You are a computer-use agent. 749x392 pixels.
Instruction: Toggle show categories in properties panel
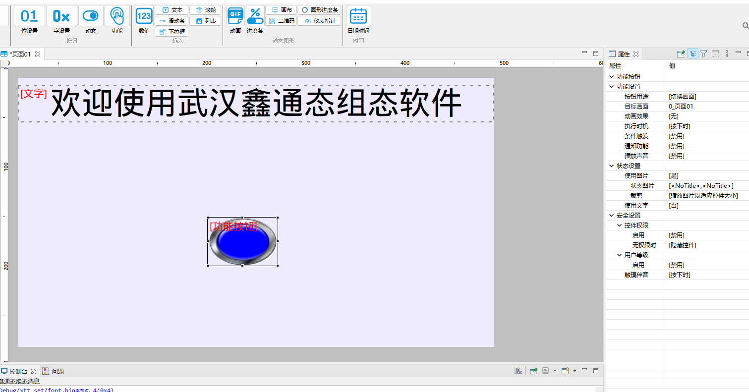click(692, 54)
